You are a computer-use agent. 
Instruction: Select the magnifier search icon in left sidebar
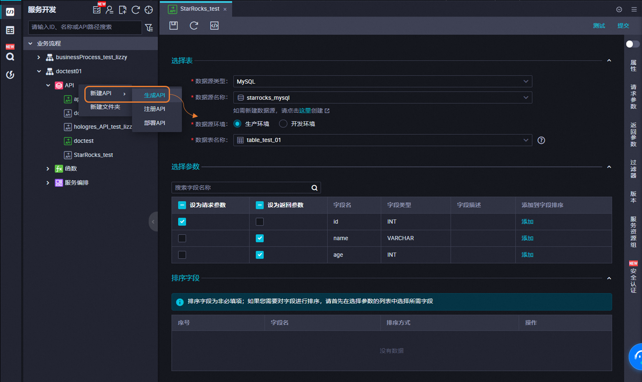10,57
